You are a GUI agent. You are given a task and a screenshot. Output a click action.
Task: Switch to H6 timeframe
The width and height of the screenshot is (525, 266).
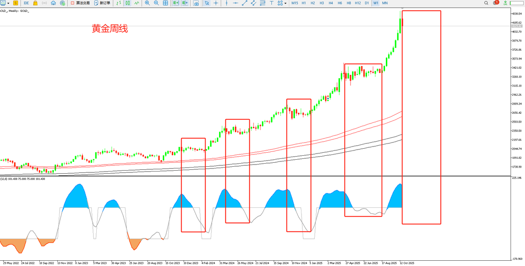(340, 3)
